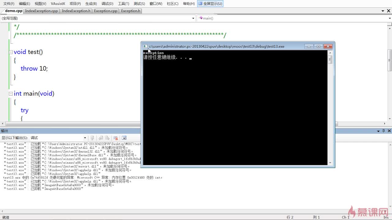This screenshot has width=392, height=220.
Task: Click the find message in code icon
Action: tap(92, 138)
